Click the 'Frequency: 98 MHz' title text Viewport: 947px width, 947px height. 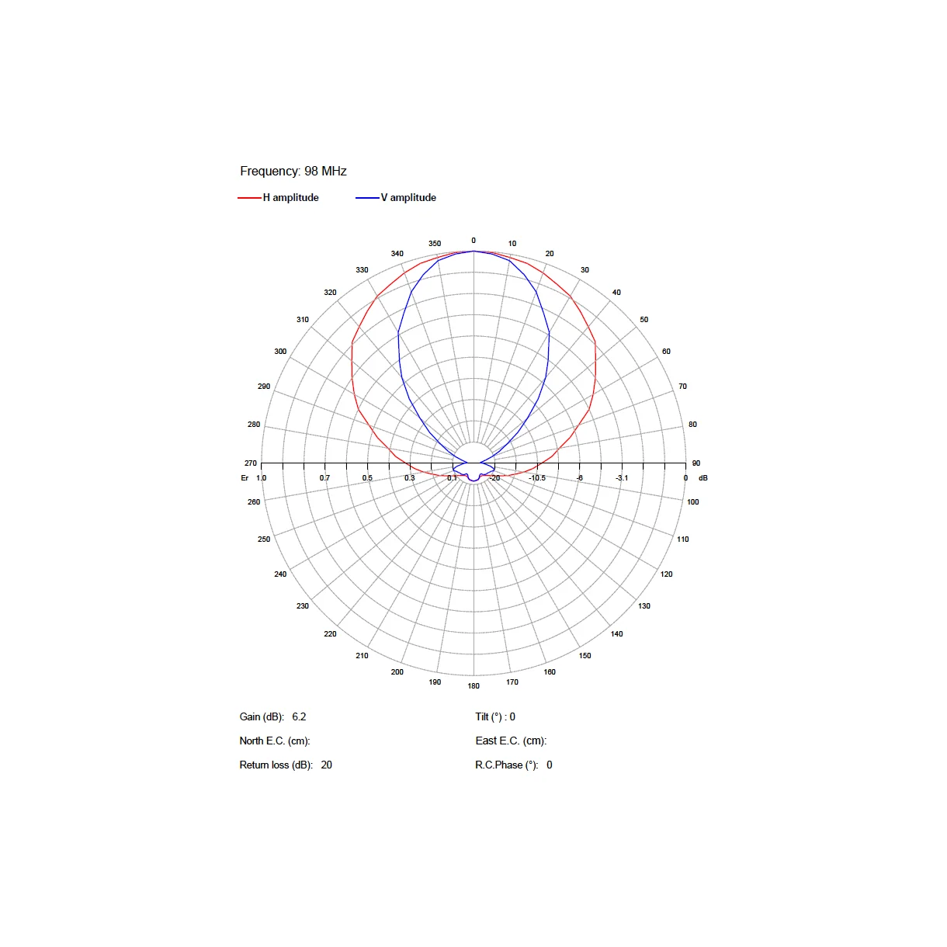[x=293, y=172]
